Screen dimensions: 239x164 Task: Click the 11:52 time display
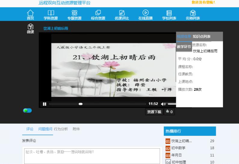(x=153, y=104)
